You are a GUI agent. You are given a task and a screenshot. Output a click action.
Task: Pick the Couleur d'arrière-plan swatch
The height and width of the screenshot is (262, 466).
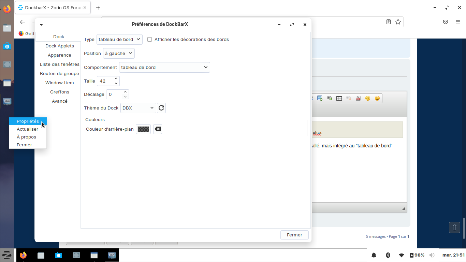point(143,129)
